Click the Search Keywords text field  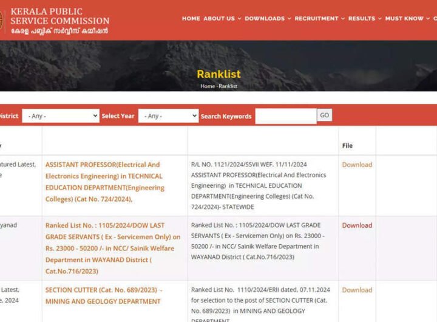click(285, 116)
